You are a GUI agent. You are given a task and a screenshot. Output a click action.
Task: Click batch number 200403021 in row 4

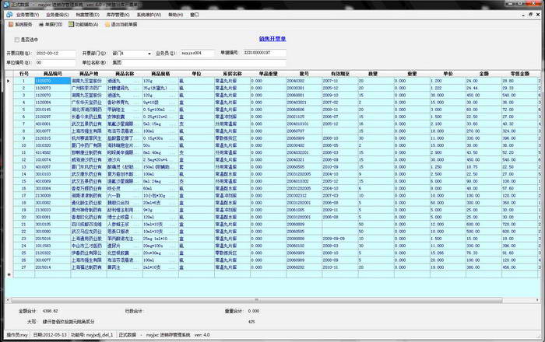click(304, 103)
